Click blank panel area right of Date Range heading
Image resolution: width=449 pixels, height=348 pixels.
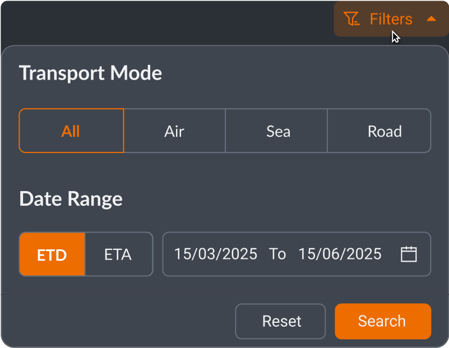pyautogui.click(x=280, y=199)
